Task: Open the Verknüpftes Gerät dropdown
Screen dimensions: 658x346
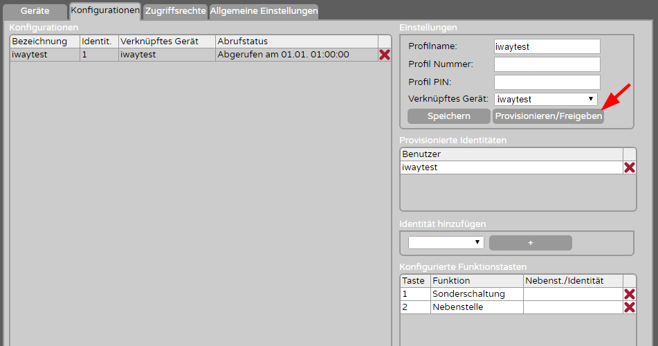Action: [546, 99]
